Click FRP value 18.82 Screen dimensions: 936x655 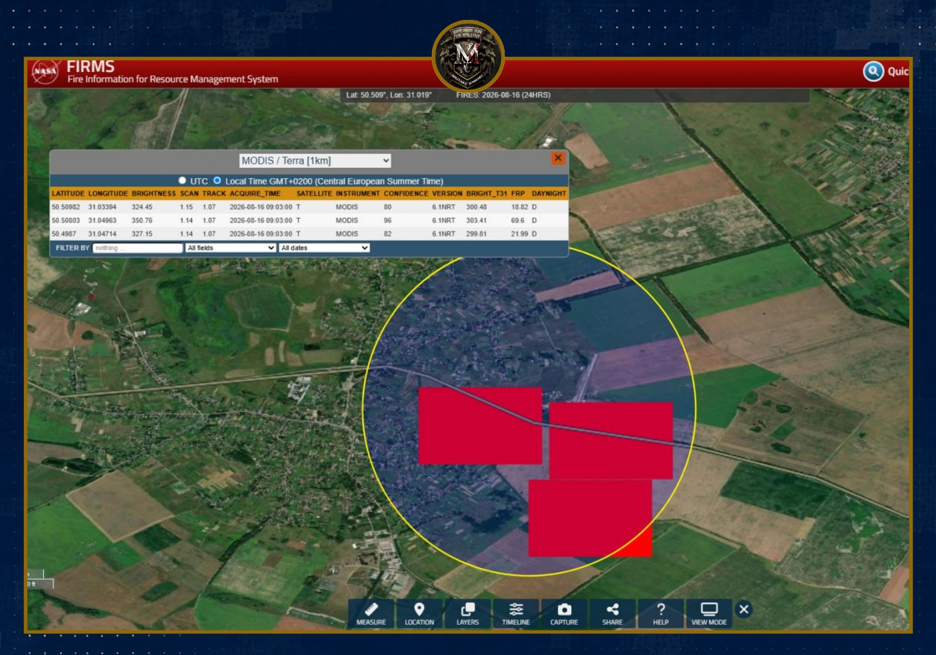click(519, 207)
